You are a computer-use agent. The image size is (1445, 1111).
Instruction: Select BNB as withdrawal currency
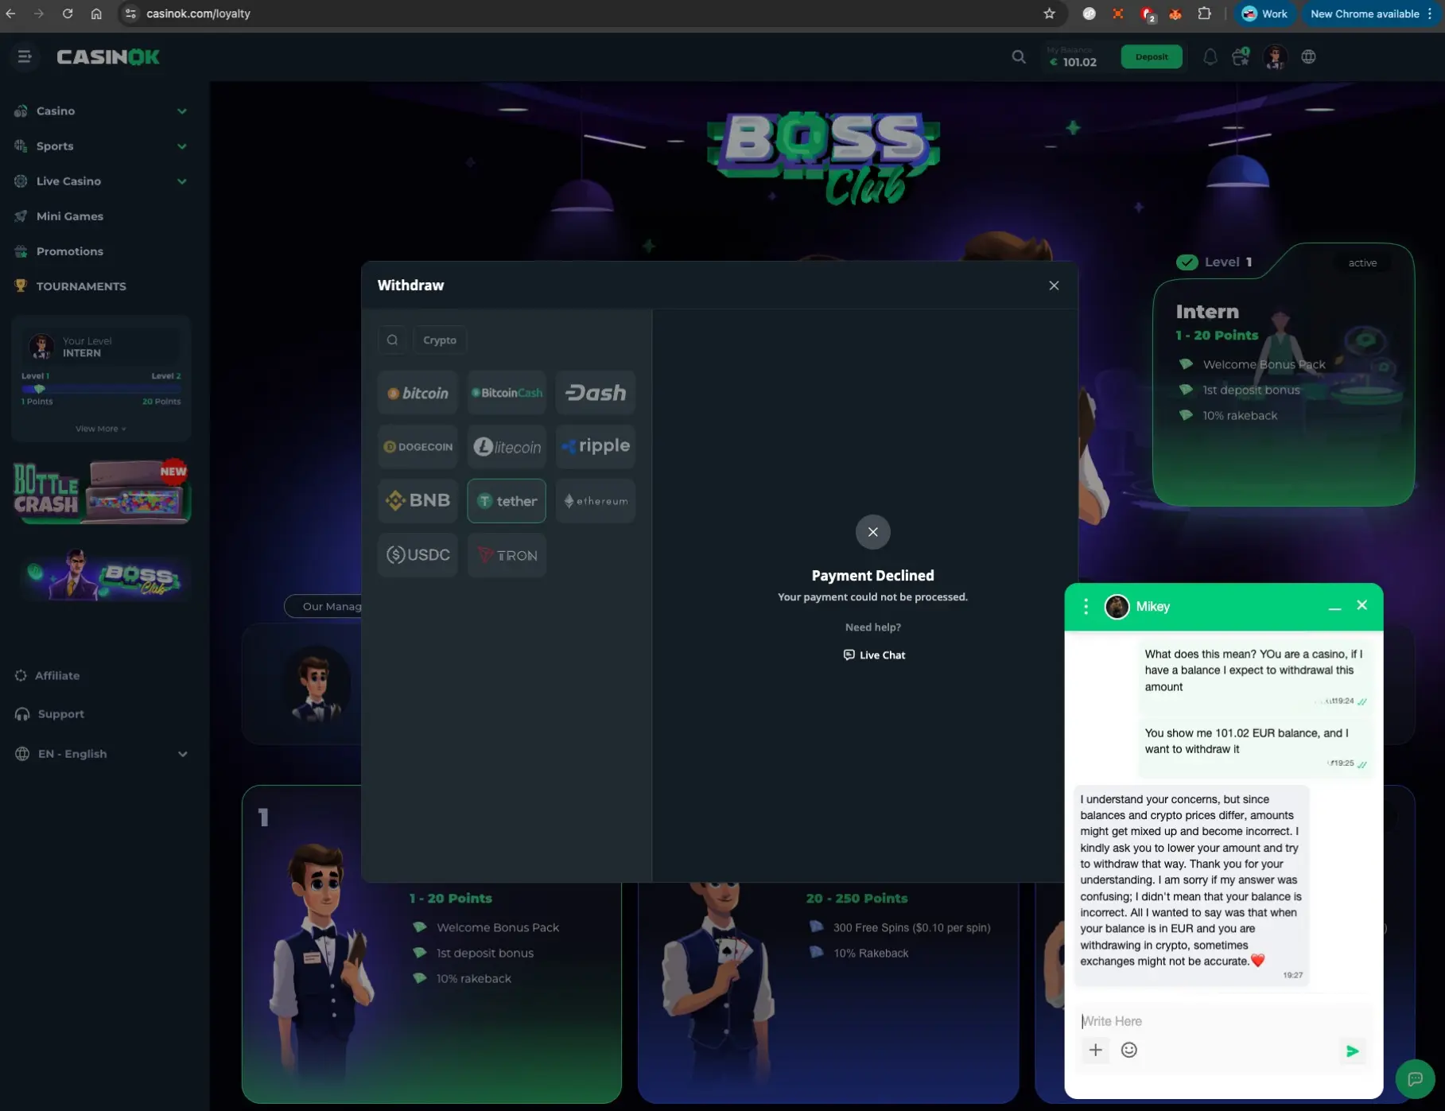coord(418,501)
